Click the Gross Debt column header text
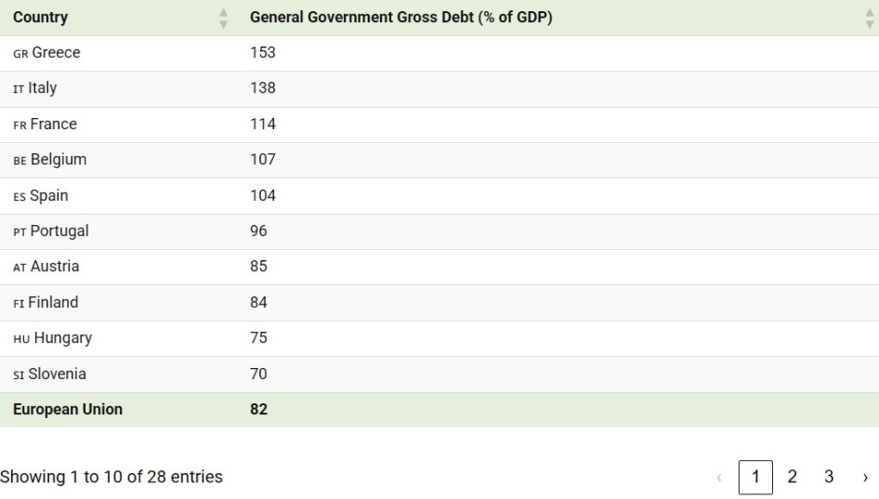Viewport: 879px width, 499px height. pos(400,18)
